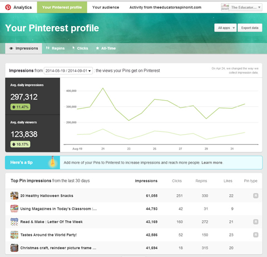Click the eye icon on Impressions tab
The image size is (267, 257).
(11, 48)
